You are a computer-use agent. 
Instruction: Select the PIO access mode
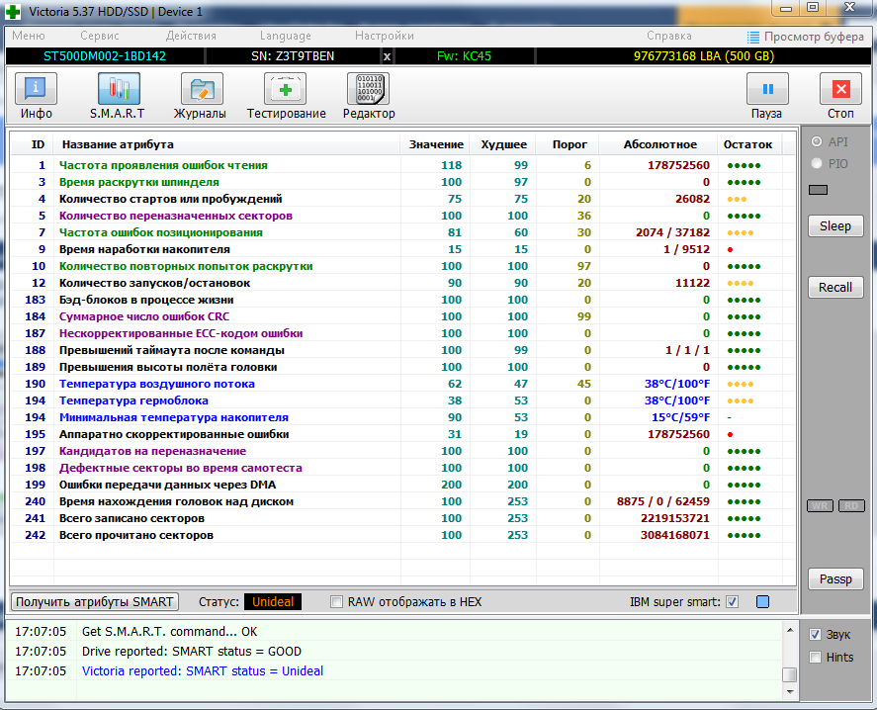[x=830, y=163]
